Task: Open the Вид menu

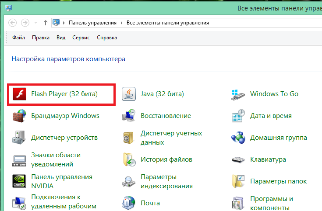Action: pyautogui.click(x=61, y=38)
